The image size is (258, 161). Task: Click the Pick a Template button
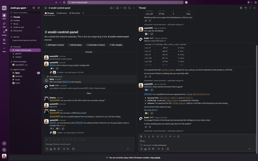116,45
